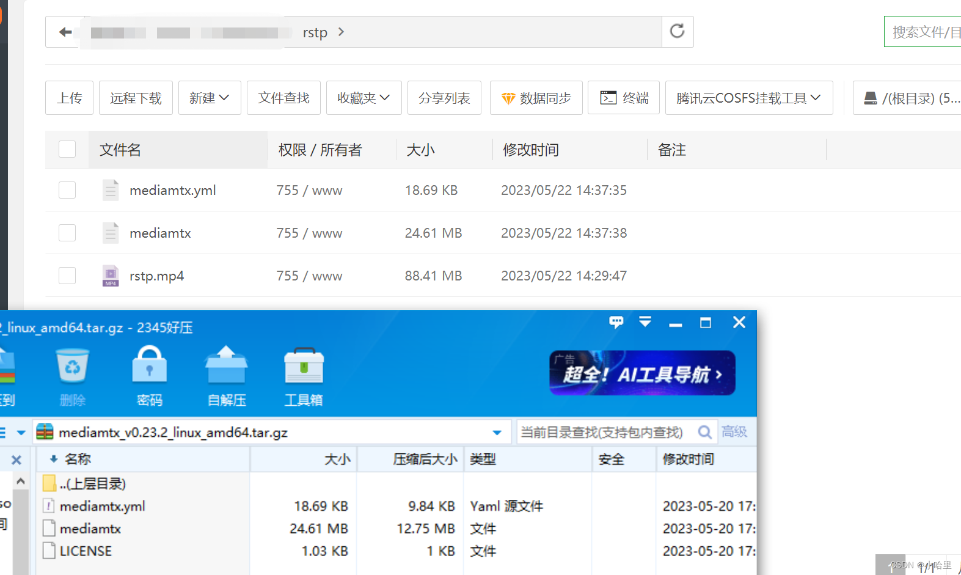Open mediamtx.yml in the file manager
The height and width of the screenshot is (575, 961).
pyautogui.click(x=173, y=190)
